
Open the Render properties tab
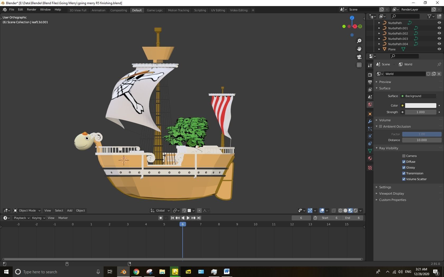[370, 75]
